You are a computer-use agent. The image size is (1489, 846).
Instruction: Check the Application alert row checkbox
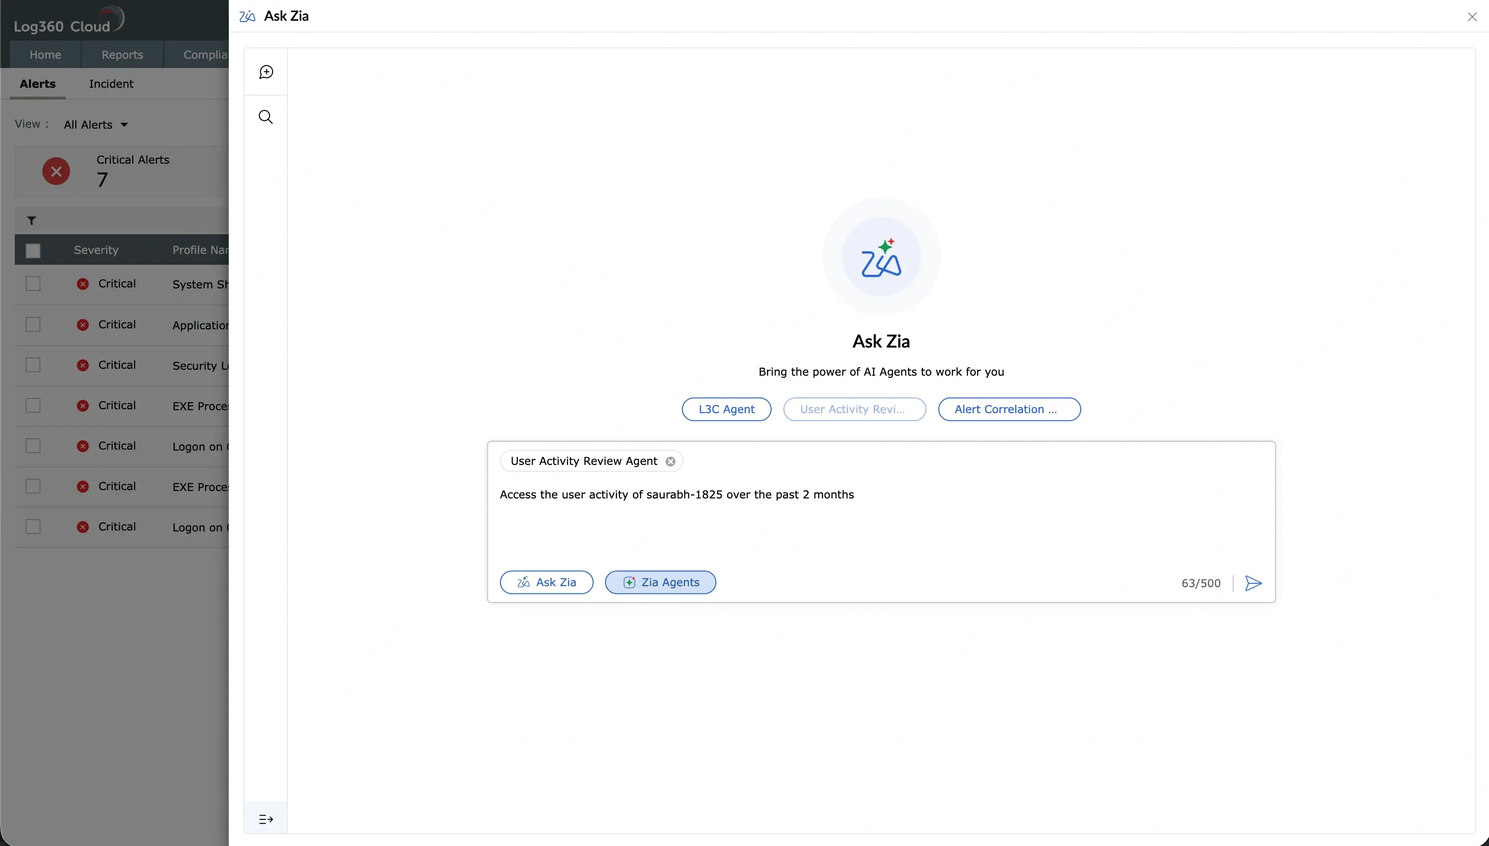pos(33,324)
